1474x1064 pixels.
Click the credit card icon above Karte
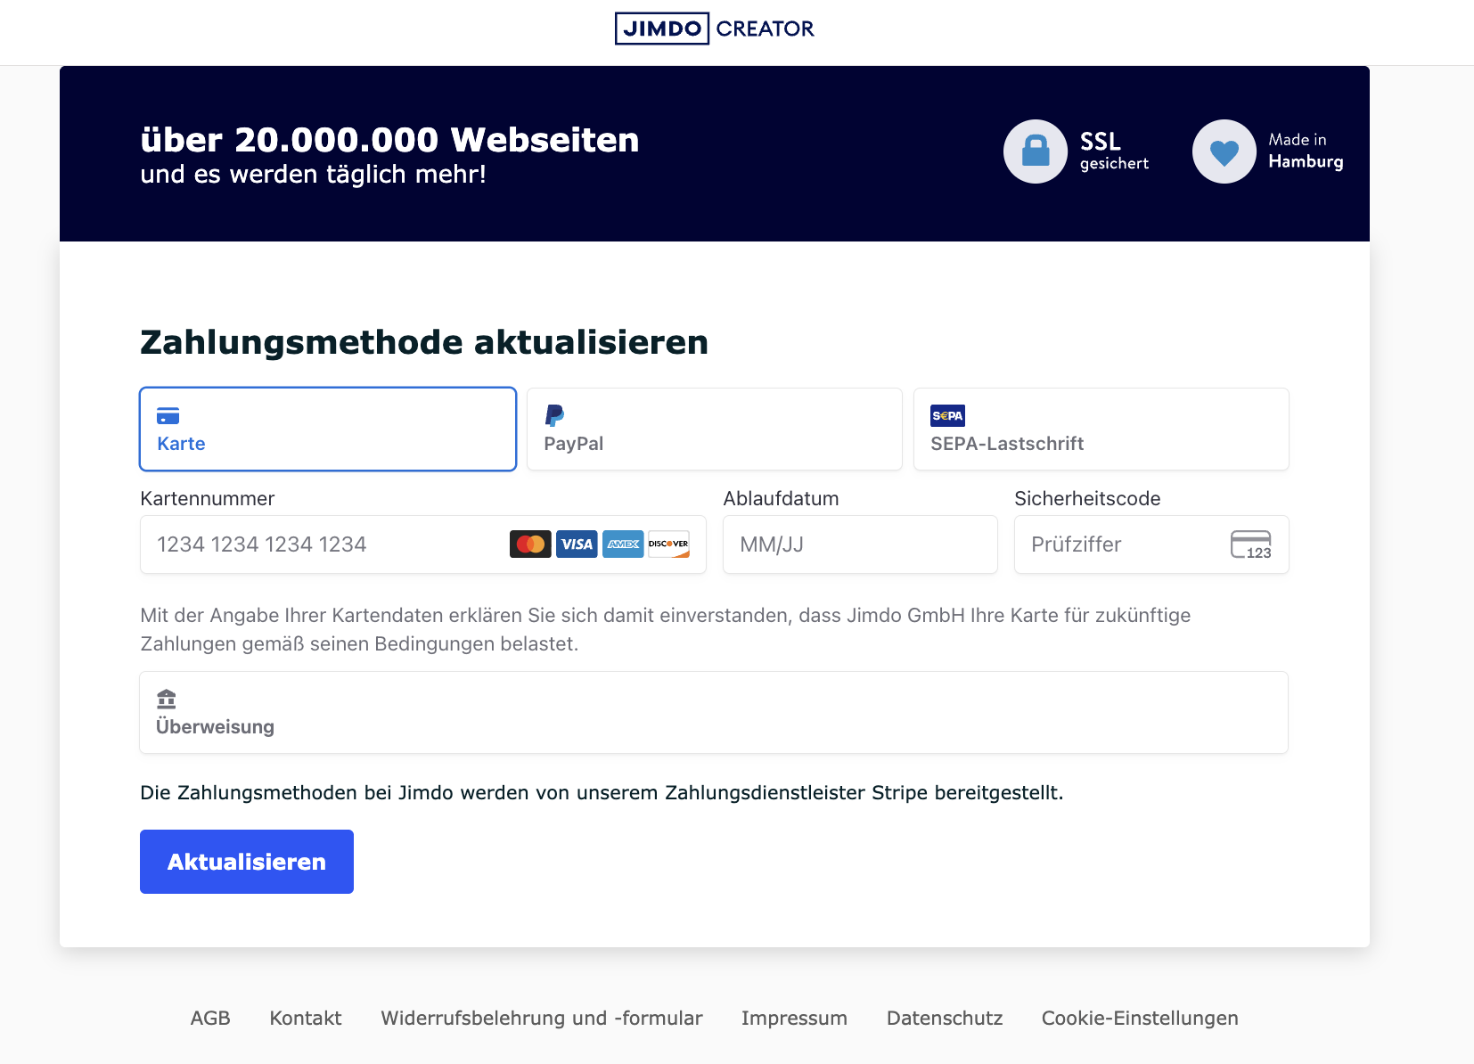pyautogui.click(x=168, y=416)
